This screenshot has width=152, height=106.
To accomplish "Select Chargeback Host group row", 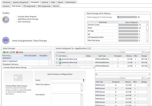I will click(25, 64).
